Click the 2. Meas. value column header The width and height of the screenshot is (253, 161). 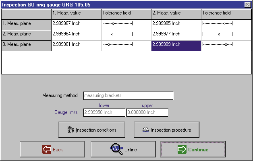pyautogui.click(x=176, y=14)
